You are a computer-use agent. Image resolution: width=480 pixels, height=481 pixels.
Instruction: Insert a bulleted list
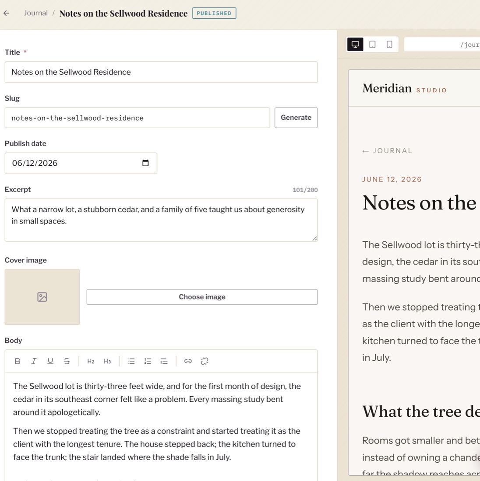pos(131,361)
